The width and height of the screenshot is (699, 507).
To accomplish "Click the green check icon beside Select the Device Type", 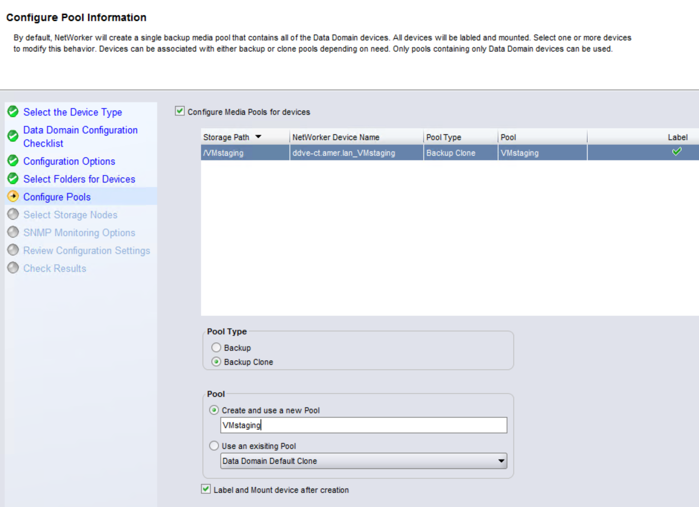I will [x=13, y=112].
